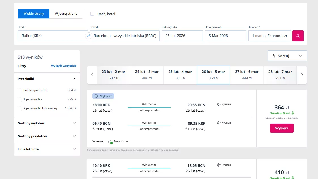
Task: Swap origin and destination with arrows icon
Action: pos(88,36)
